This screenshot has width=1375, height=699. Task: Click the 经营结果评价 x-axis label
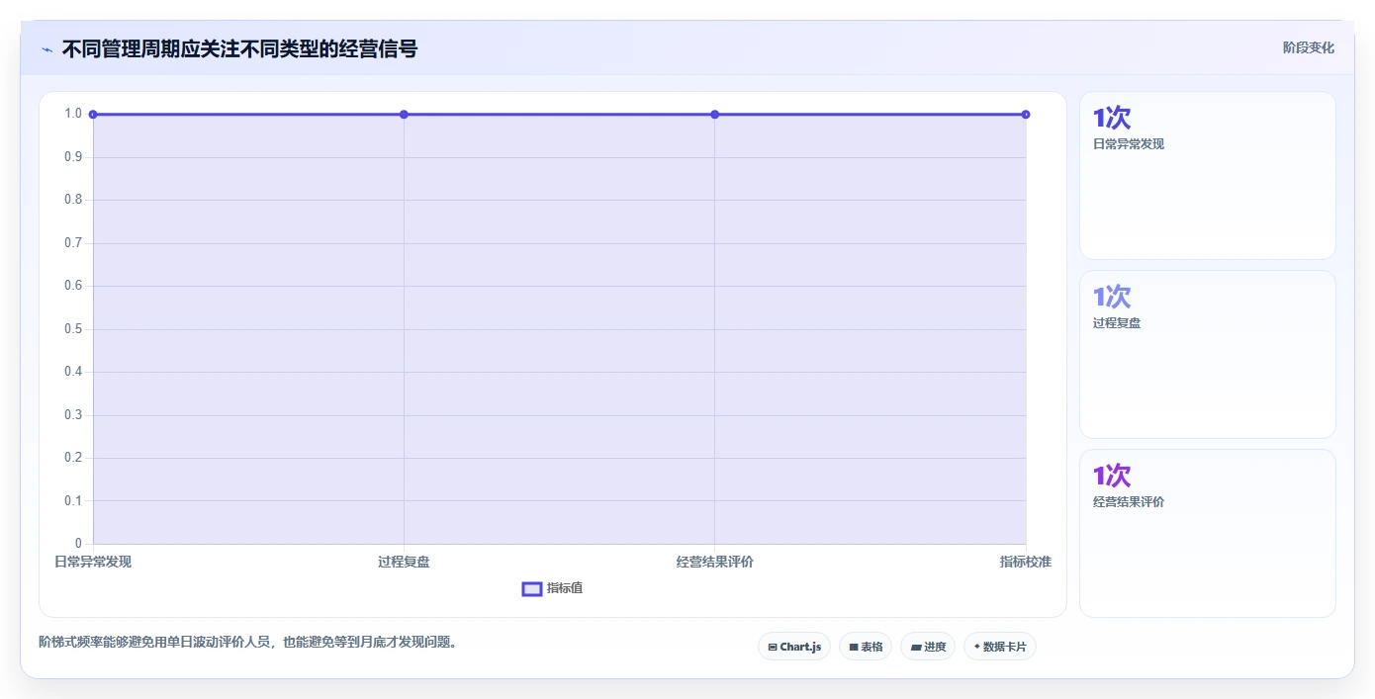[714, 562]
